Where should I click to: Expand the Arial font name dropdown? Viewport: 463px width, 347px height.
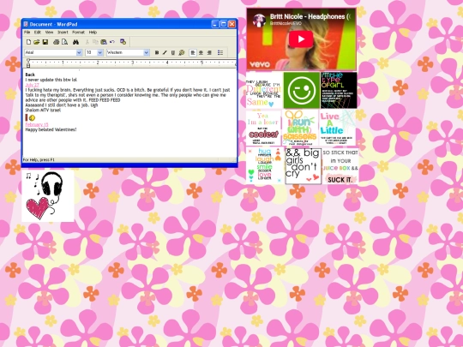point(79,52)
